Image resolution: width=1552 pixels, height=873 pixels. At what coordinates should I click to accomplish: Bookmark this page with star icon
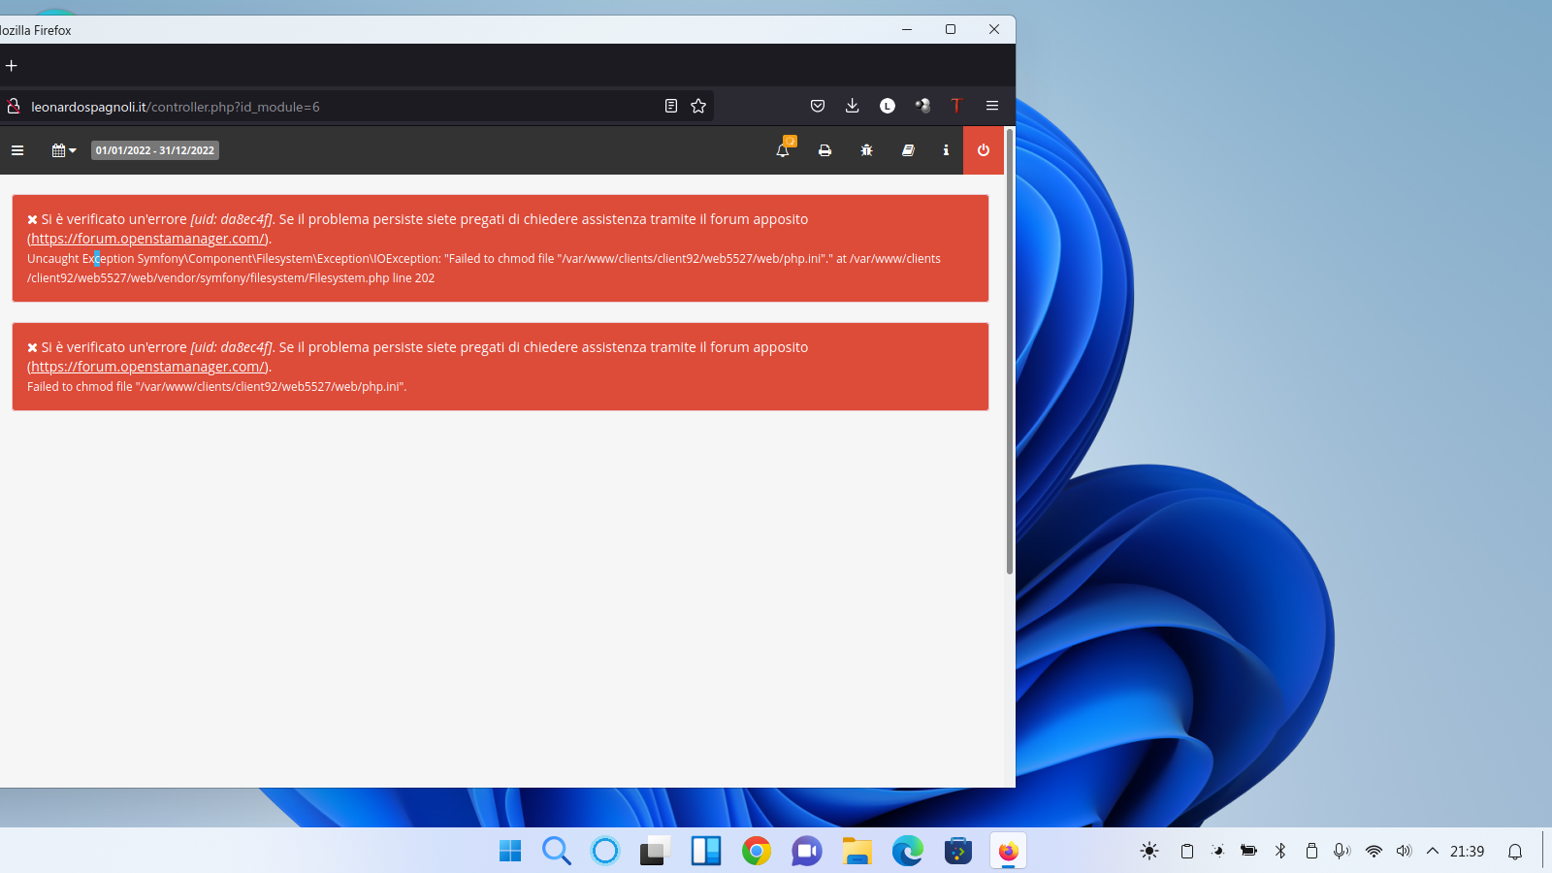pos(698,106)
